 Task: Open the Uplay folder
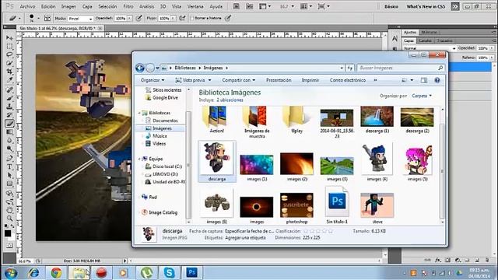coord(296,120)
